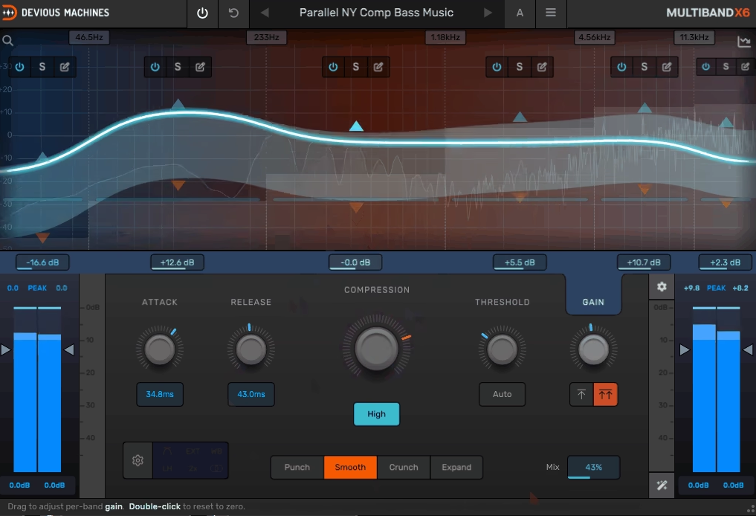
Task: Open the spectrum analyzer icon at top right
Action: pos(743,41)
